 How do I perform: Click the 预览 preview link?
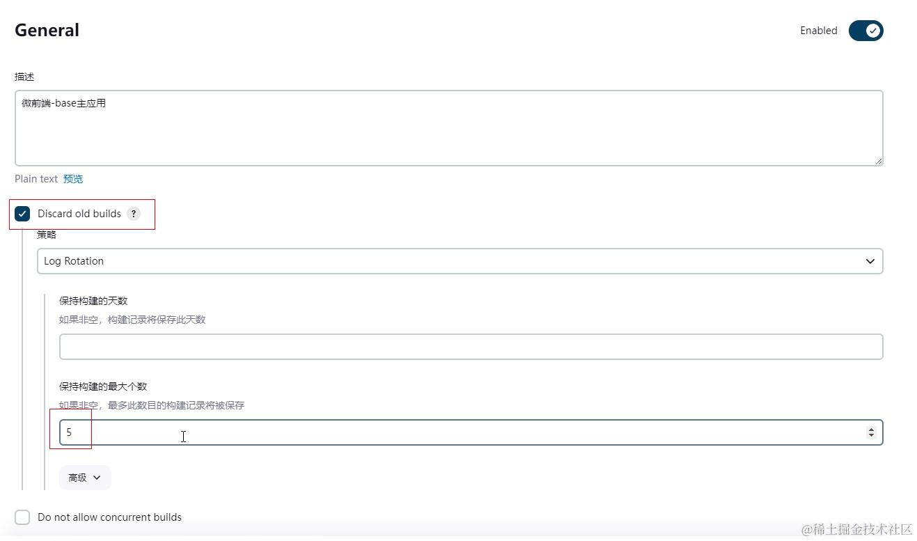tap(73, 179)
